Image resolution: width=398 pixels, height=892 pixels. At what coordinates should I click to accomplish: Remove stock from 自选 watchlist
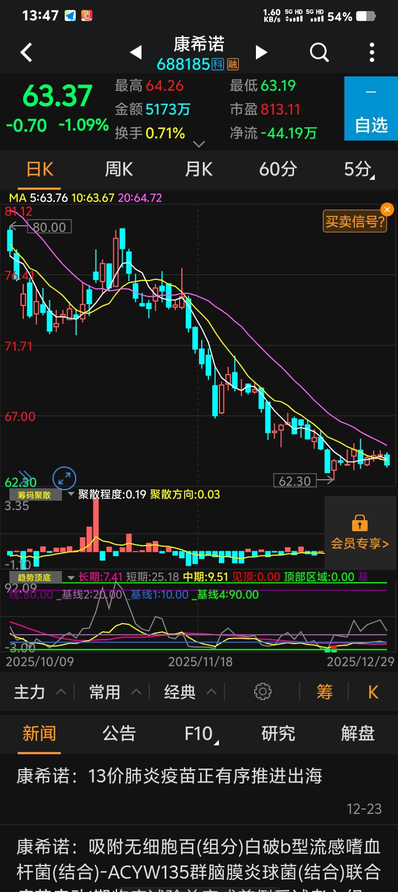coord(371,108)
